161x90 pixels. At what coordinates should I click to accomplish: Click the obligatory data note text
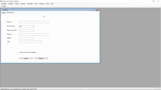pyautogui.click(x=27, y=52)
